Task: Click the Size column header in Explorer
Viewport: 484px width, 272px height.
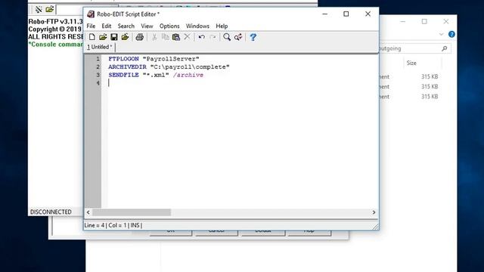Action: 411,63
